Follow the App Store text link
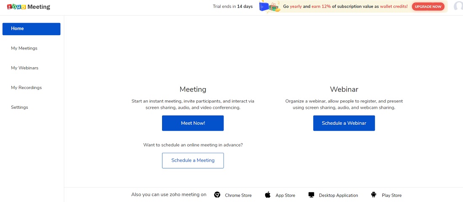Screen dimensions: 463x202 (285, 195)
